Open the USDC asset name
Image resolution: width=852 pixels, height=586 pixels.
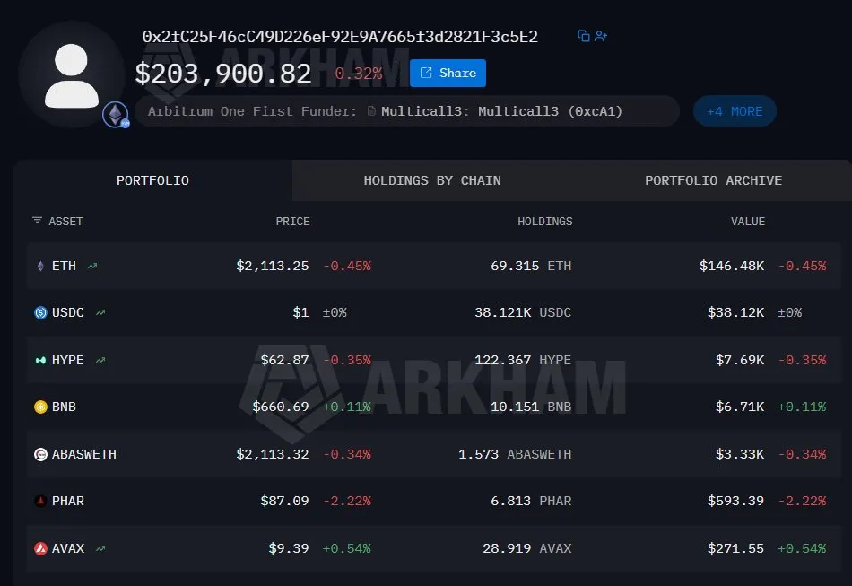pos(68,312)
